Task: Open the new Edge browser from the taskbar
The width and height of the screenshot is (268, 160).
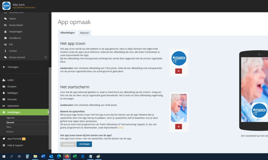Action: tap(59, 156)
